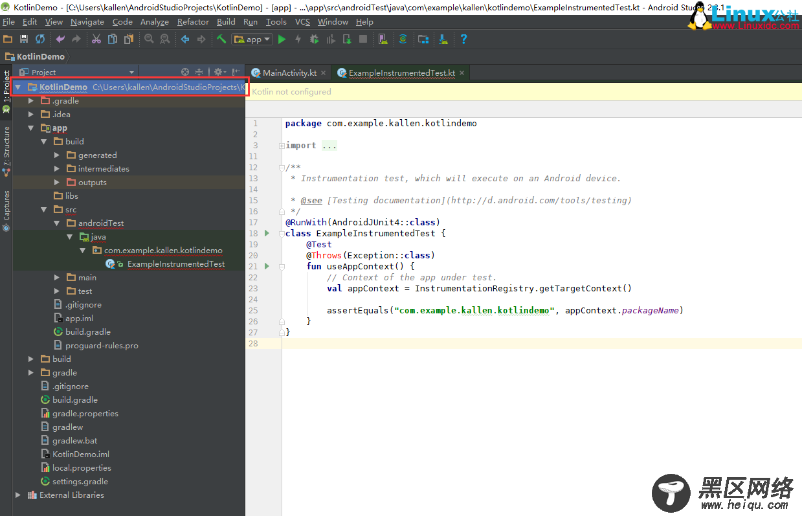Open the AVD Manager icon
Screen dimensions: 802x516
click(x=383, y=39)
